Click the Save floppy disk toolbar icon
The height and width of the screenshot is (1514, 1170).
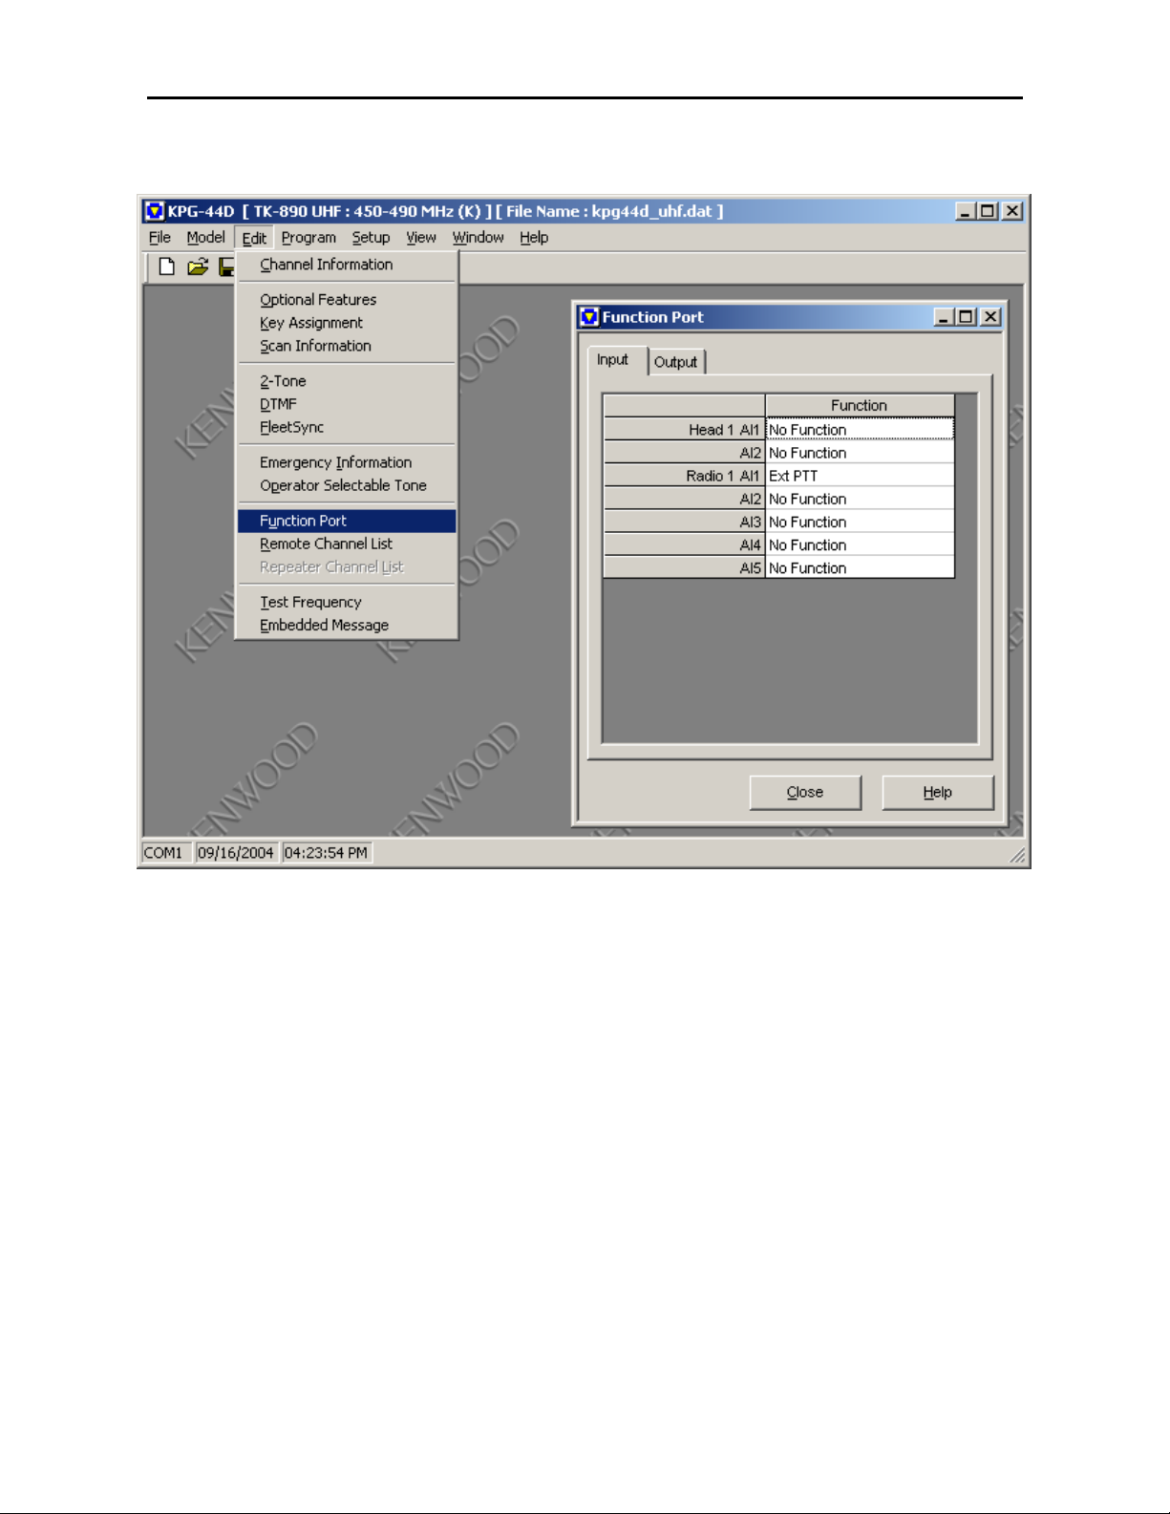227,267
